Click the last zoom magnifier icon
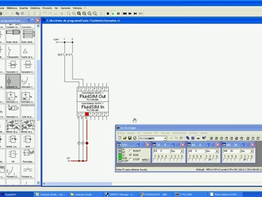The image size is (262, 197). click(95, 14)
